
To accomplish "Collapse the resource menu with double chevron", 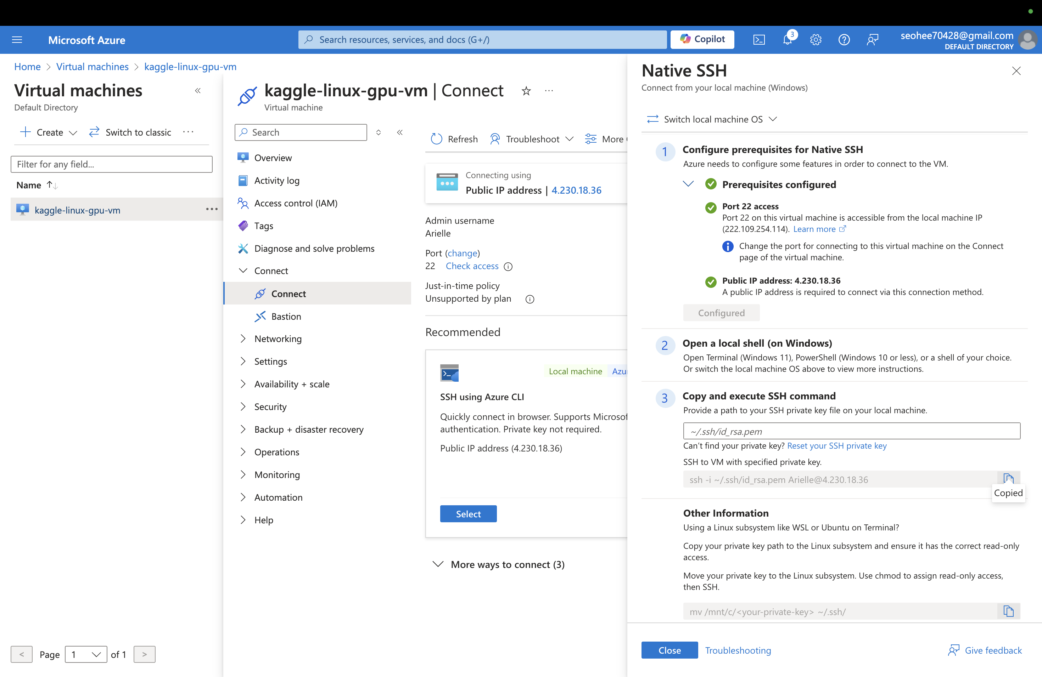I will point(400,132).
